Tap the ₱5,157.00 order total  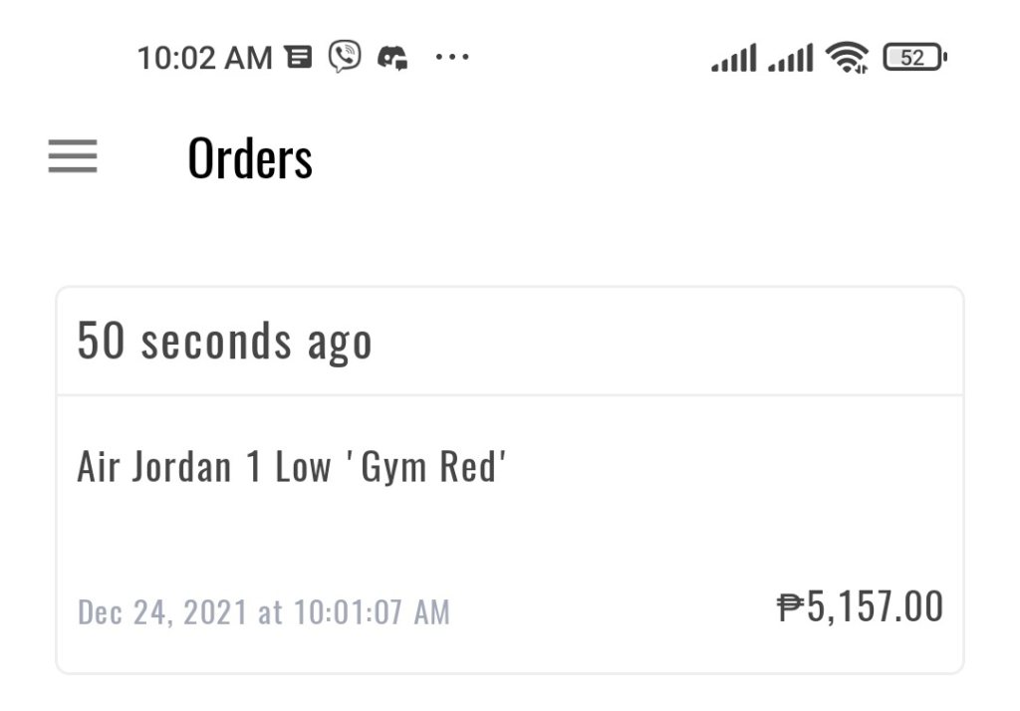[860, 606]
